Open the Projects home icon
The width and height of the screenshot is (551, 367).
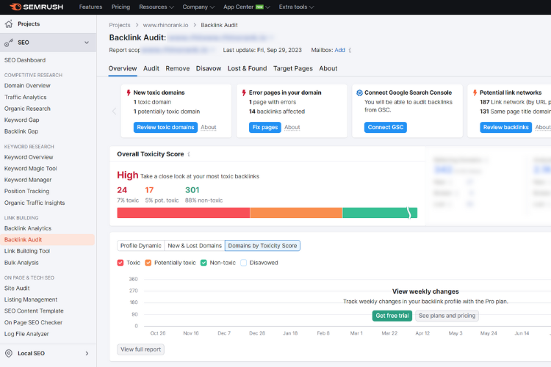[x=9, y=23]
